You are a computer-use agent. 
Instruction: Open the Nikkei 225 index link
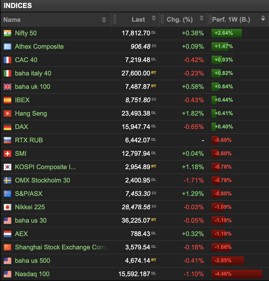30,207
